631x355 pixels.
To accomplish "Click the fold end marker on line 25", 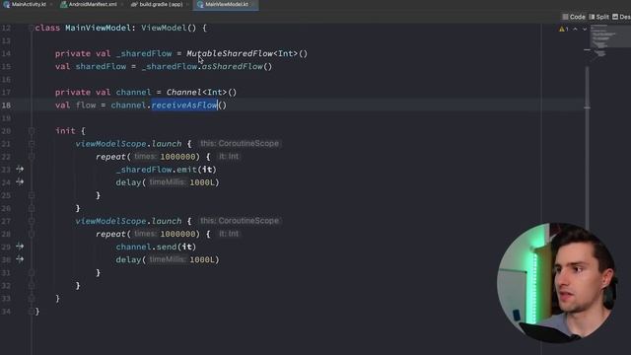I will (31, 195).
